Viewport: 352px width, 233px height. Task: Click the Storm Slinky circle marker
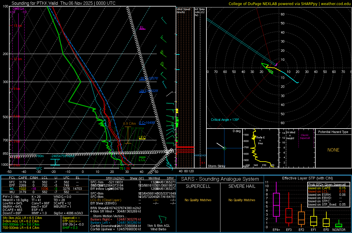tap(225, 148)
